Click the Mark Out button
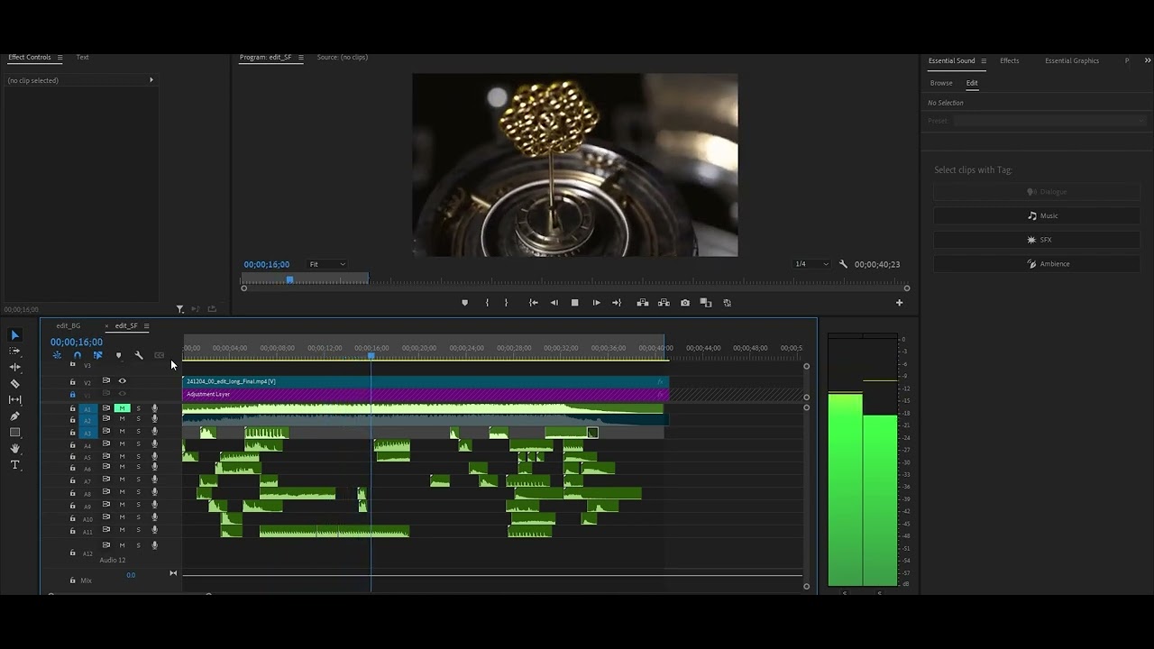This screenshot has height=649, width=1154. [x=506, y=303]
